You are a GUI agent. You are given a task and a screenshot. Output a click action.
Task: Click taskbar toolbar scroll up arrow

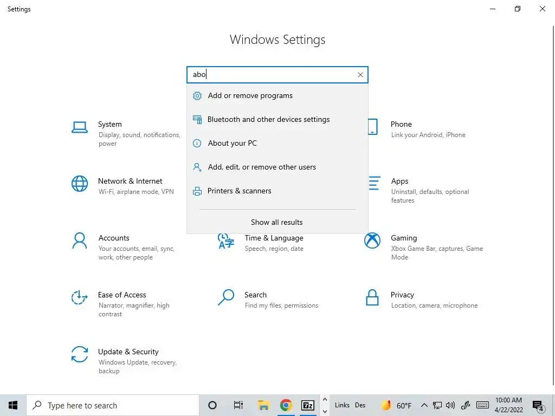[325, 399]
